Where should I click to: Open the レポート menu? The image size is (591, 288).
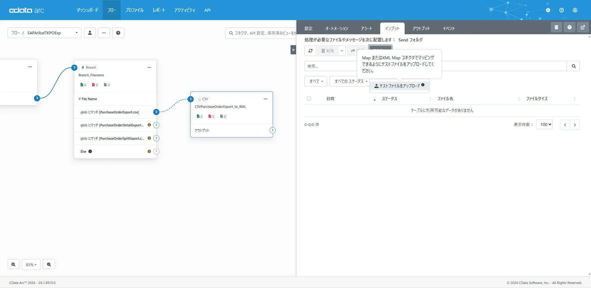click(159, 10)
